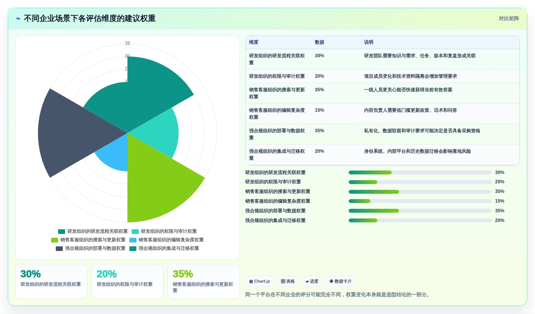
Task: Click the footer note about 权重变化
Action: coord(337,295)
